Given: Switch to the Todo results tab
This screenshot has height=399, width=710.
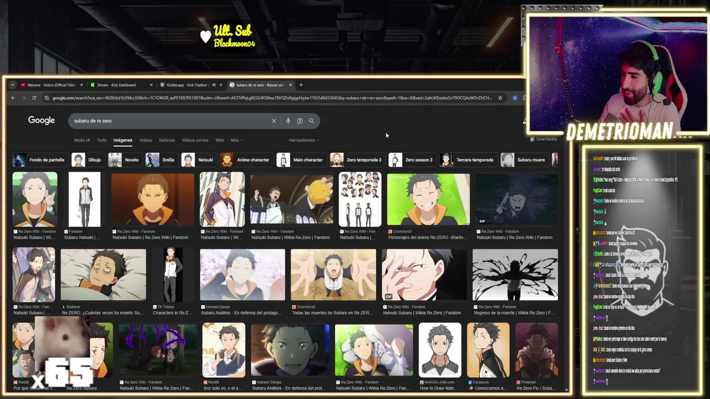Looking at the screenshot, I should coord(102,140).
